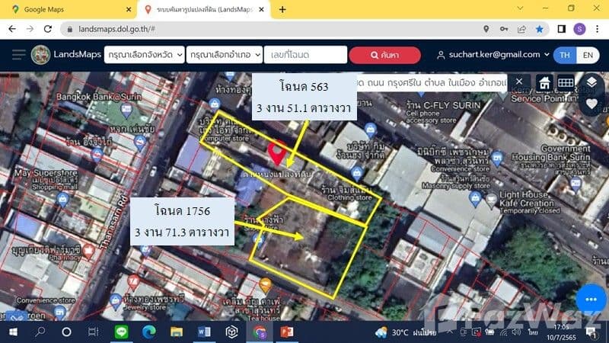Close the address info bar
This screenshot has width=609, height=343.
click(x=519, y=82)
